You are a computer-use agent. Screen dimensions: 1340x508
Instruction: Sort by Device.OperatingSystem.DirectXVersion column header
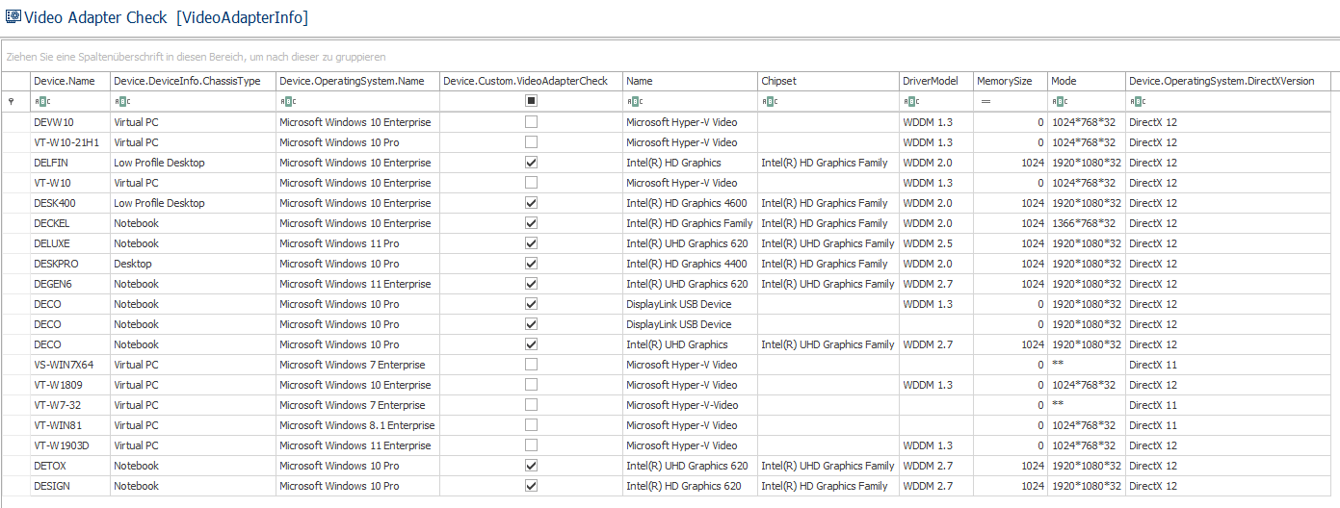(x=1228, y=81)
